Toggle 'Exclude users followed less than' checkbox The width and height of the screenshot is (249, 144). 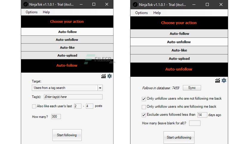click(144, 115)
